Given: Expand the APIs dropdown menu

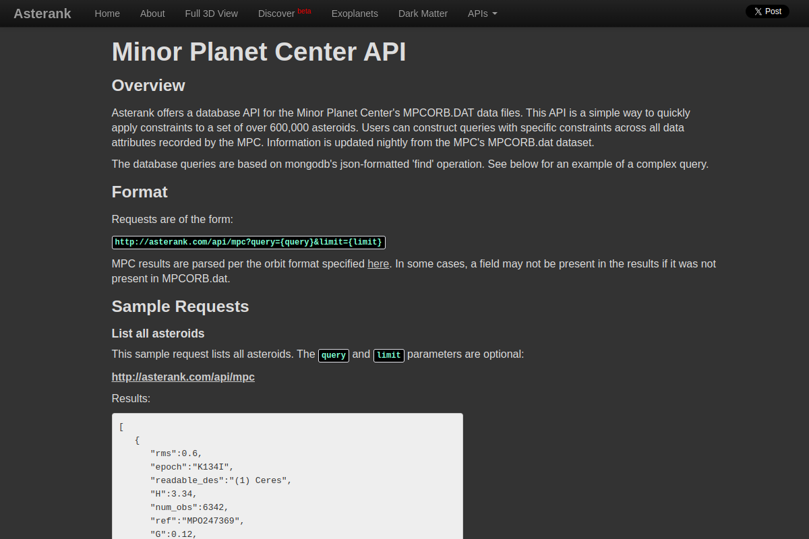Looking at the screenshot, I should click(x=483, y=13).
